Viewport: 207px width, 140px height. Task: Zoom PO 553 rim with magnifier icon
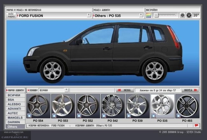[x=54, y=116]
